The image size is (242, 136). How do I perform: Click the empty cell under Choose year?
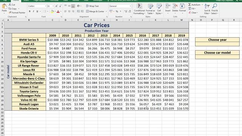point(217,44)
